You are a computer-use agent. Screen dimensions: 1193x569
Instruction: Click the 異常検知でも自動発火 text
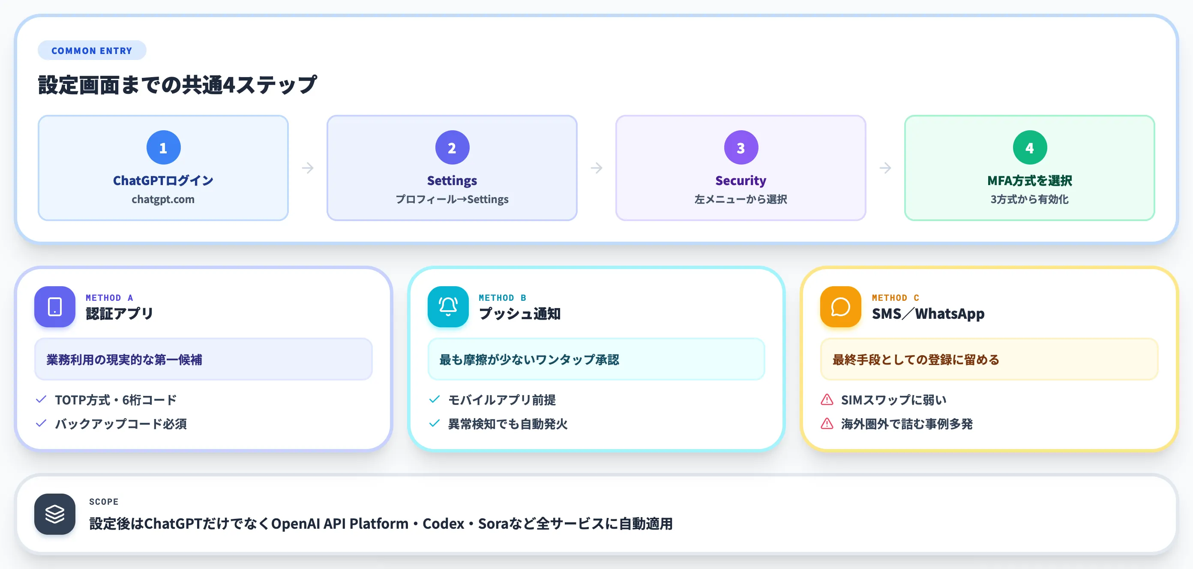(507, 424)
